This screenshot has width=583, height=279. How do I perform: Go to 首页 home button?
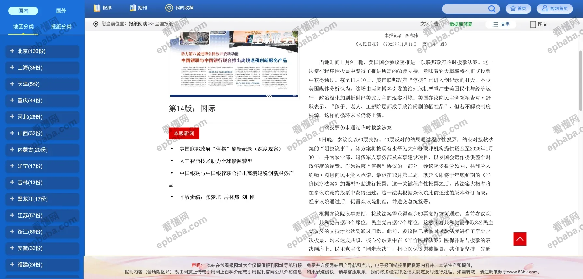[518, 9]
